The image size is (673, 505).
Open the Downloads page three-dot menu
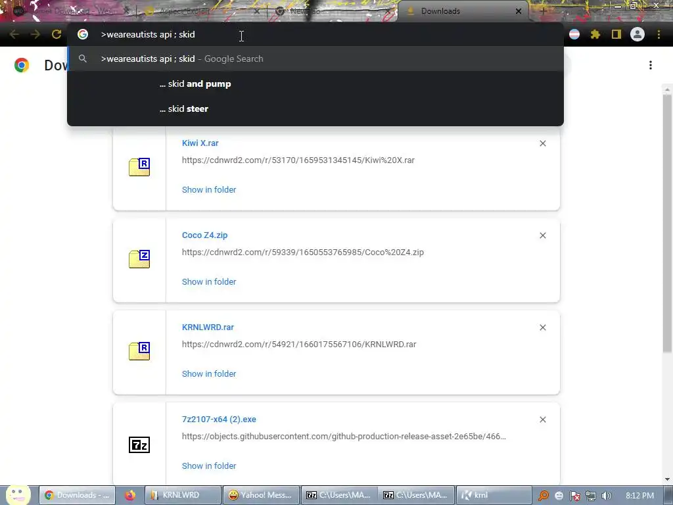pyautogui.click(x=651, y=65)
